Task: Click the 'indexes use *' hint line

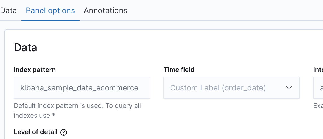Action: [34, 115]
